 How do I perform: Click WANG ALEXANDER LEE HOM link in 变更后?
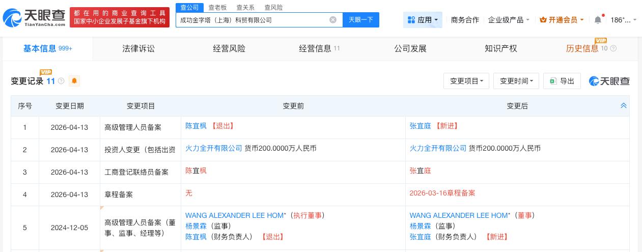pyautogui.click(x=459, y=215)
